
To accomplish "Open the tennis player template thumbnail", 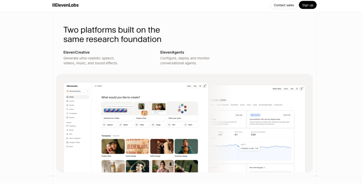I will 138,166.
